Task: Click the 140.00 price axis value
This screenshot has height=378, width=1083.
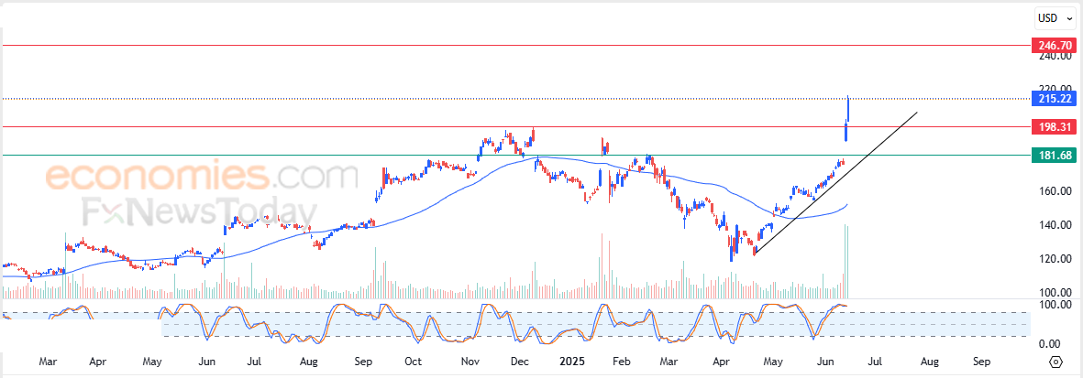Action: tap(1055, 225)
